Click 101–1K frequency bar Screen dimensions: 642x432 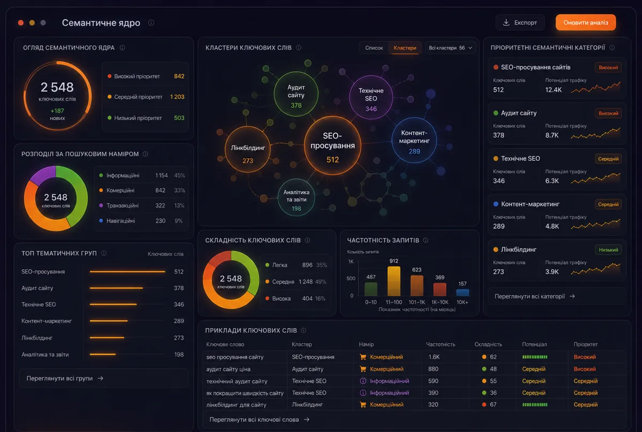click(417, 286)
